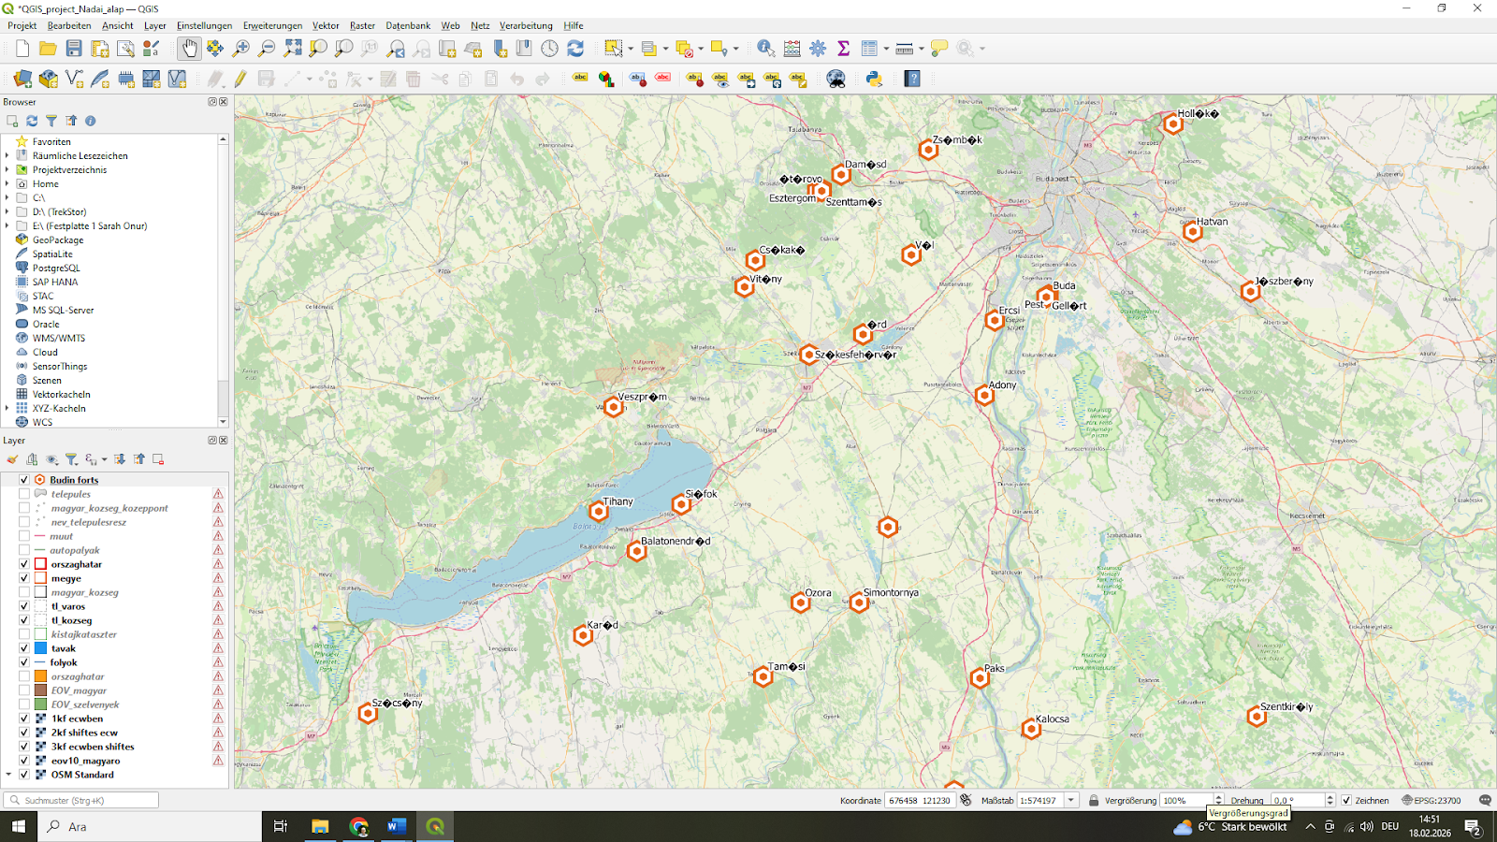Enable visibility of the telepules layer
The height and width of the screenshot is (842, 1497).
pyautogui.click(x=23, y=494)
